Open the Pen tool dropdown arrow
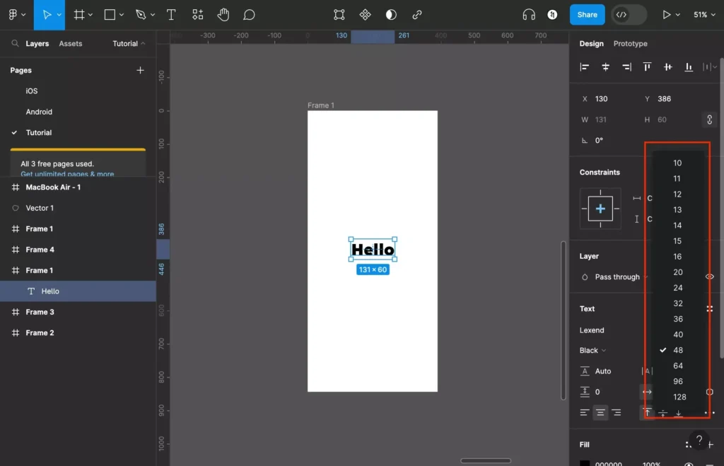724x466 pixels. (x=153, y=15)
